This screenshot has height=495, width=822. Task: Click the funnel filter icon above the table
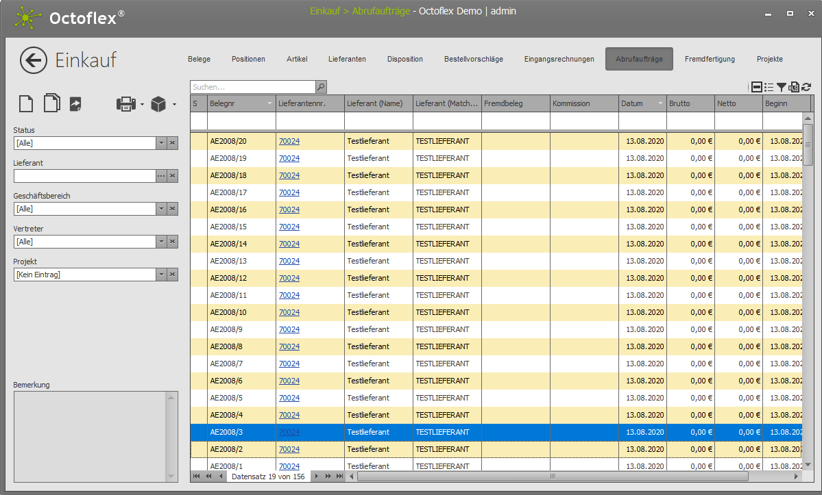pyautogui.click(x=782, y=87)
